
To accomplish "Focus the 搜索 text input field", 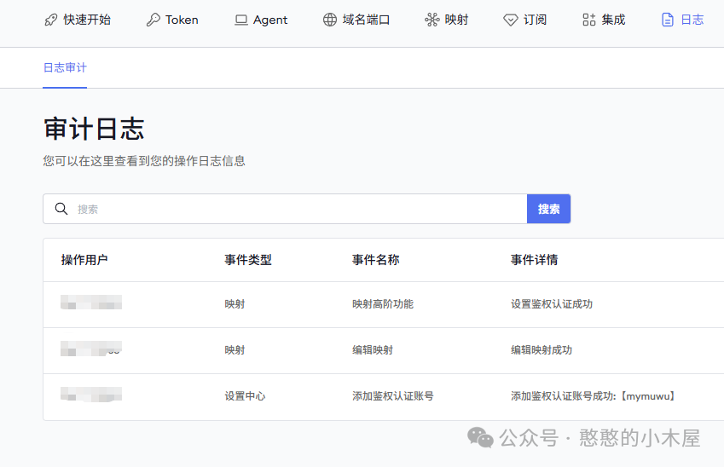I will pos(298,209).
